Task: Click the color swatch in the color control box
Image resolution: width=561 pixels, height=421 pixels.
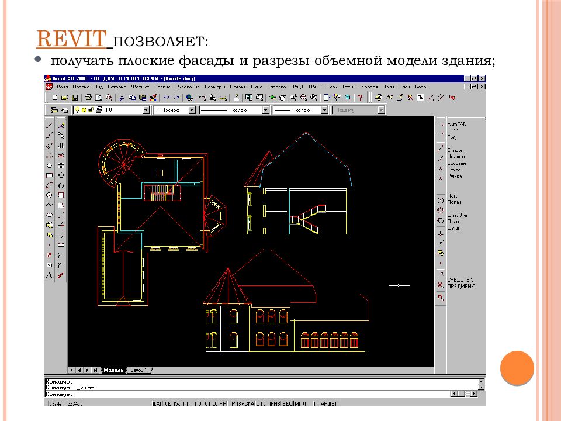Action: tap(158, 110)
